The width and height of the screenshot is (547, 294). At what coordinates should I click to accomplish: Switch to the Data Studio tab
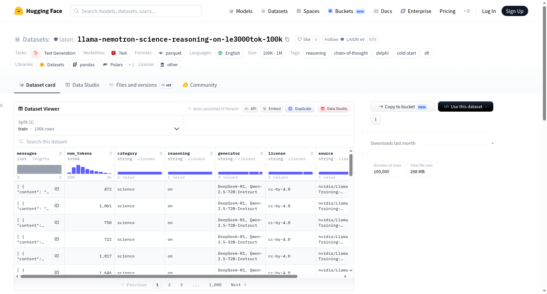coord(82,85)
